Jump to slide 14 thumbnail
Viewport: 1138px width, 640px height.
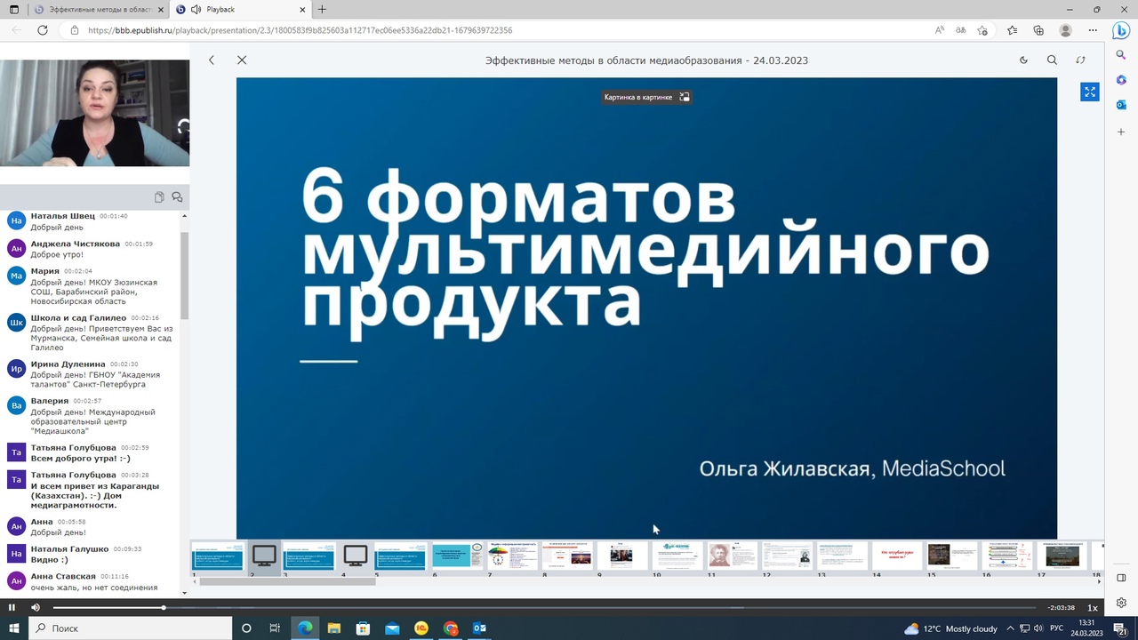click(x=897, y=556)
